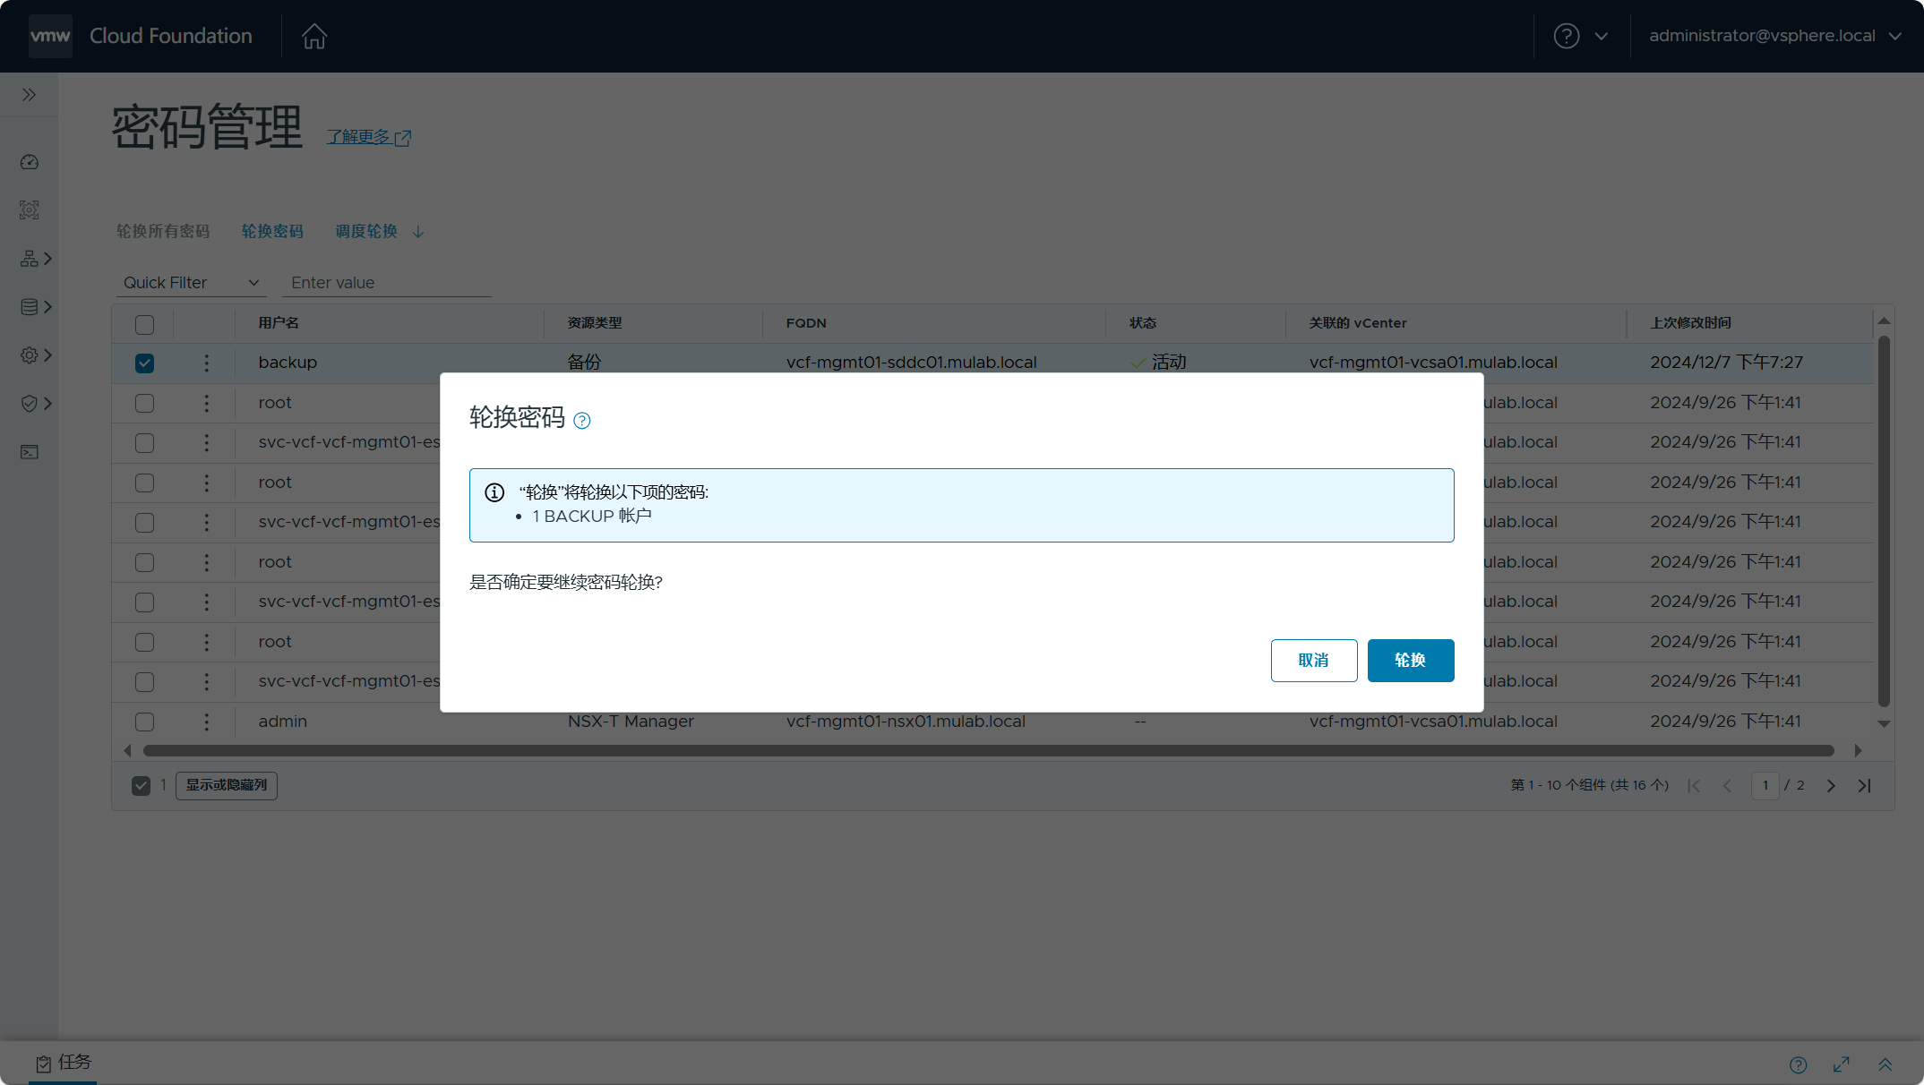This screenshot has width=1924, height=1085.
Task: Open the Solutions icon in sidebar
Action: click(x=29, y=210)
